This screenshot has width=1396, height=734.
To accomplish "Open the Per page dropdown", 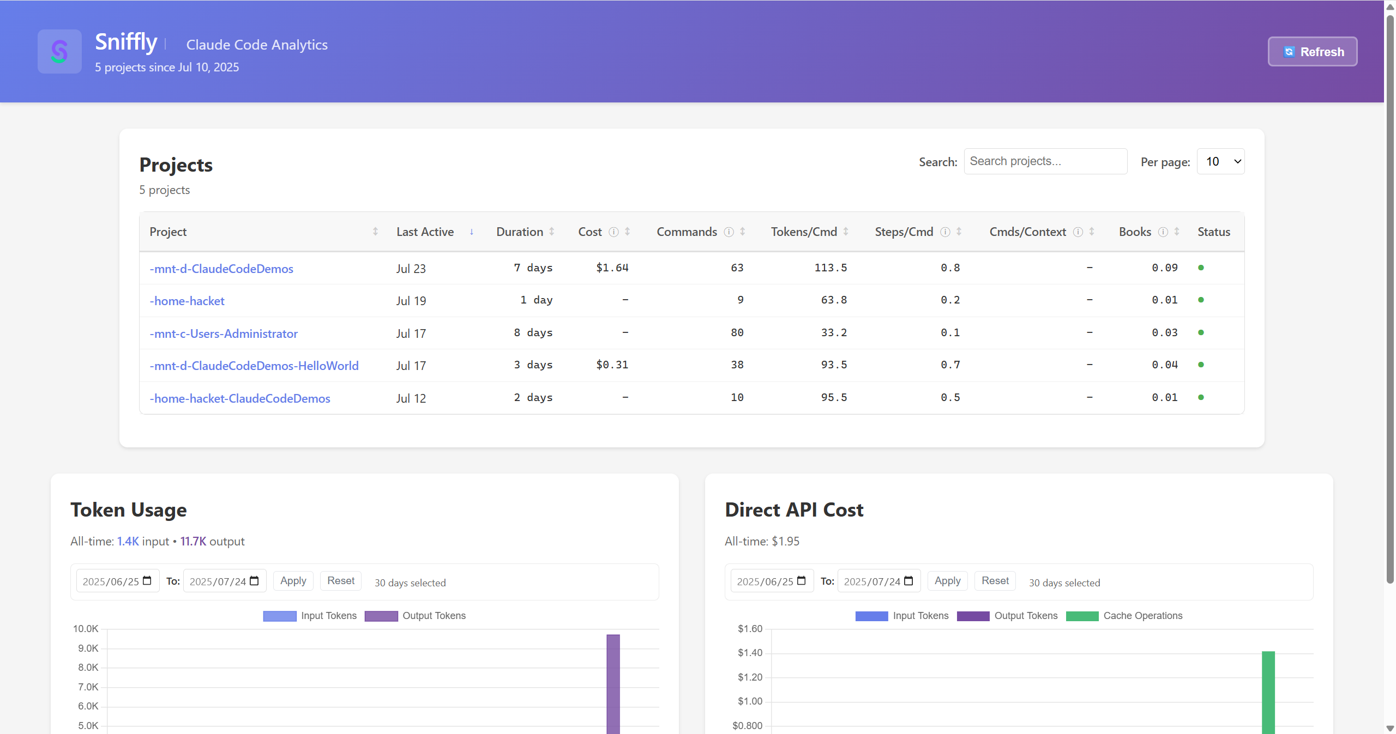I will (x=1220, y=161).
